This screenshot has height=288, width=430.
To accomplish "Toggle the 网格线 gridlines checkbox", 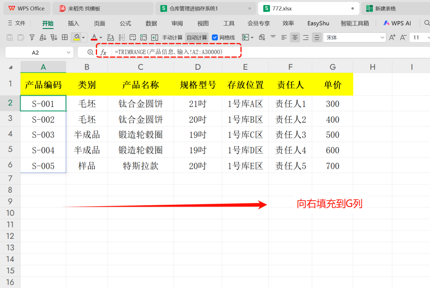I will (x=215, y=38).
